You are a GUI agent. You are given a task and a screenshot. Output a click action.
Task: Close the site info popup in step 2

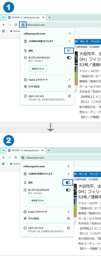point(68,166)
